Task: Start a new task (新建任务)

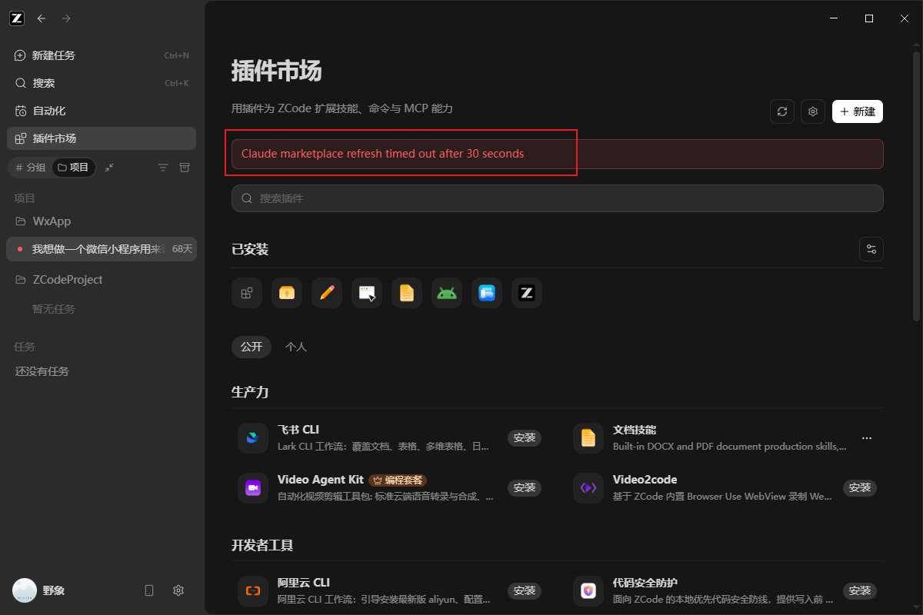Action: [x=102, y=55]
